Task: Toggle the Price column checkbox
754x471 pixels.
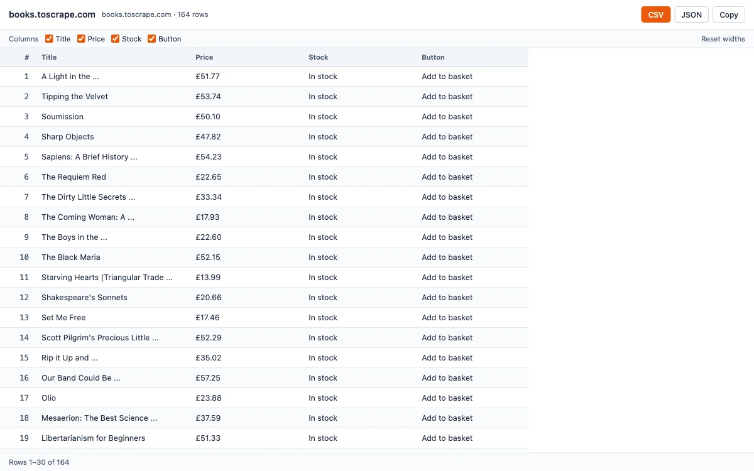Action: coord(81,39)
